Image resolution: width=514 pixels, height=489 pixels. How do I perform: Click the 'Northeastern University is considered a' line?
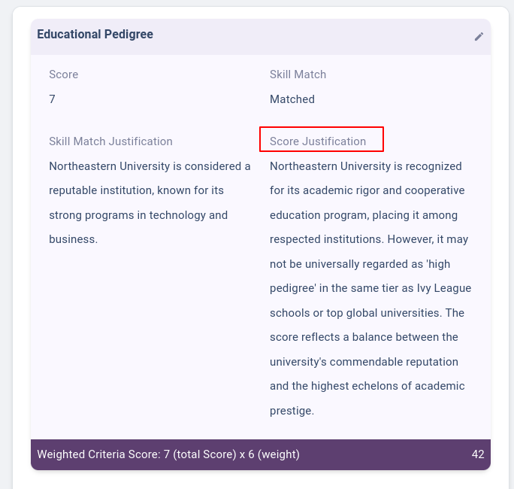tap(150, 166)
